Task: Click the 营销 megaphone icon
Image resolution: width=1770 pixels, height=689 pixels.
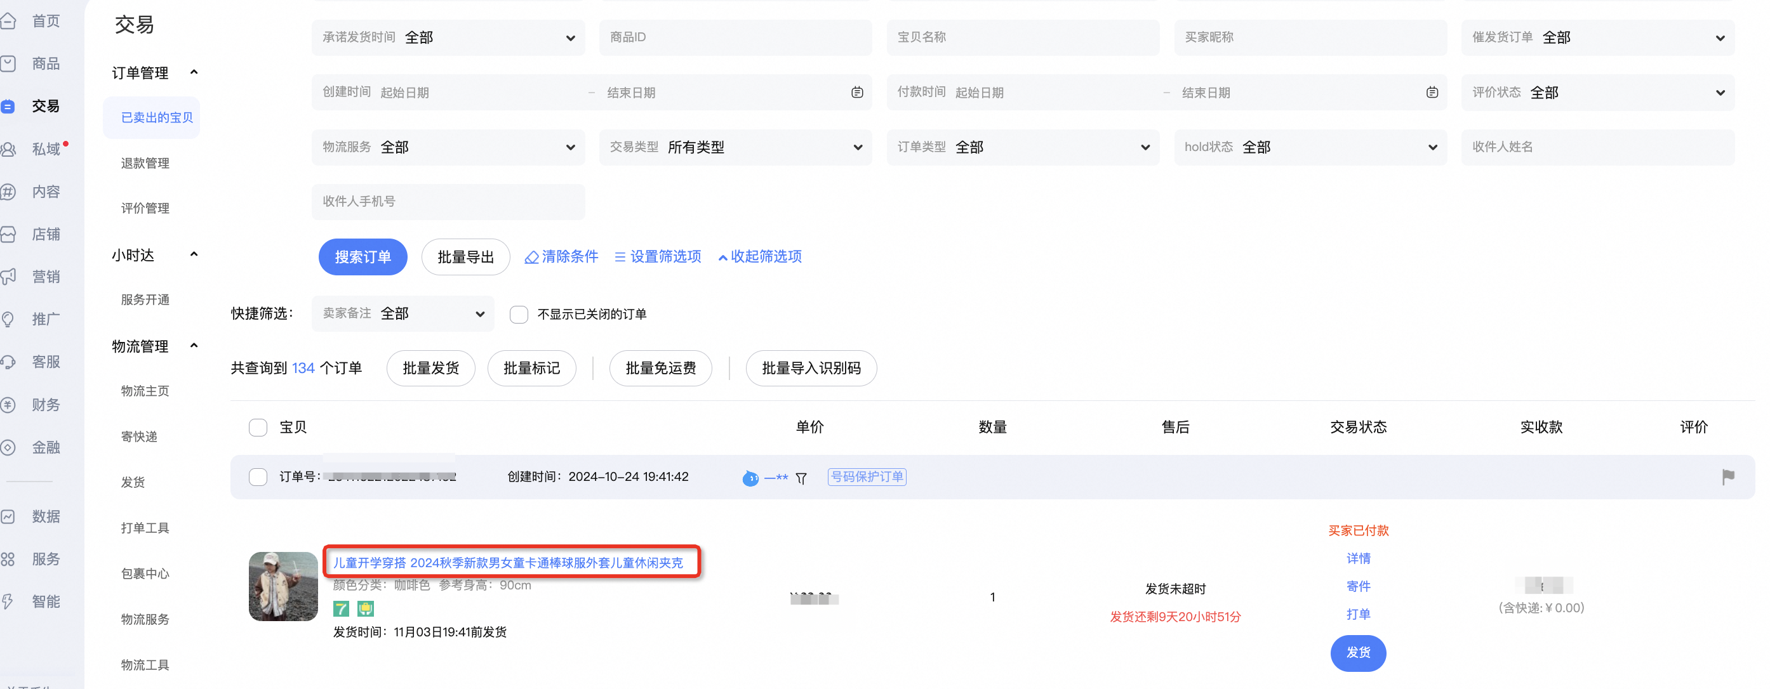Action: [x=8, y=277]
